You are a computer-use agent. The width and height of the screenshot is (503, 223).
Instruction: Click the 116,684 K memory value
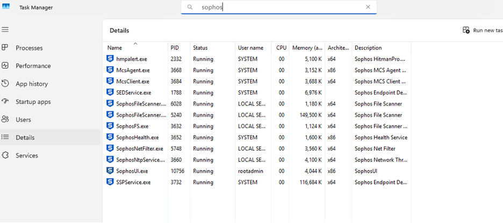[310, 182]
